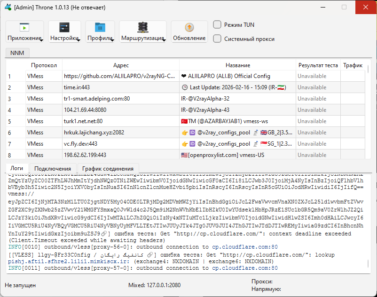This screenshot has height=297, width=377.
Task: Toggle the Системный прокси checkbox
Action: coord(217,39)
